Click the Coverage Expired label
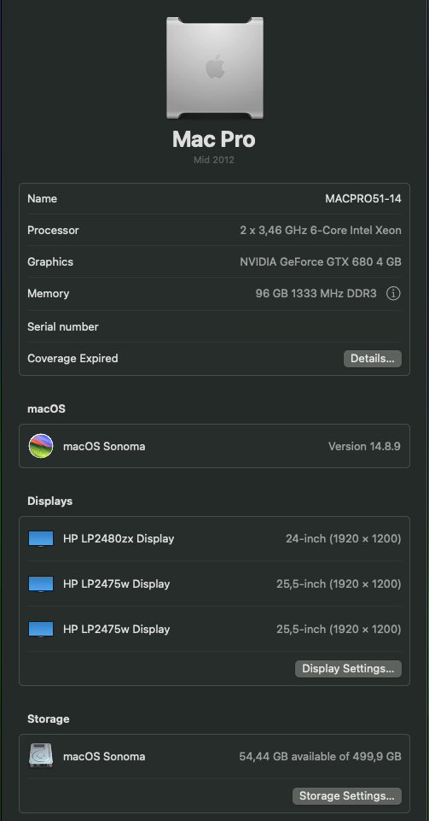This screenshot has height=821, width=429. [x=72, y=359]
